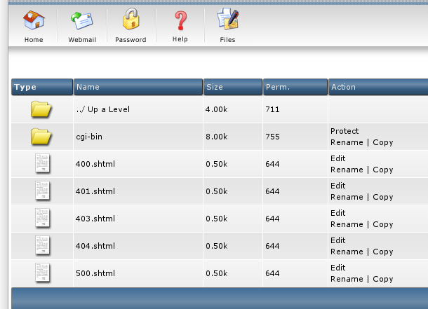
Task: Select the 8.00k size value
Action: (x=217, y=137)
